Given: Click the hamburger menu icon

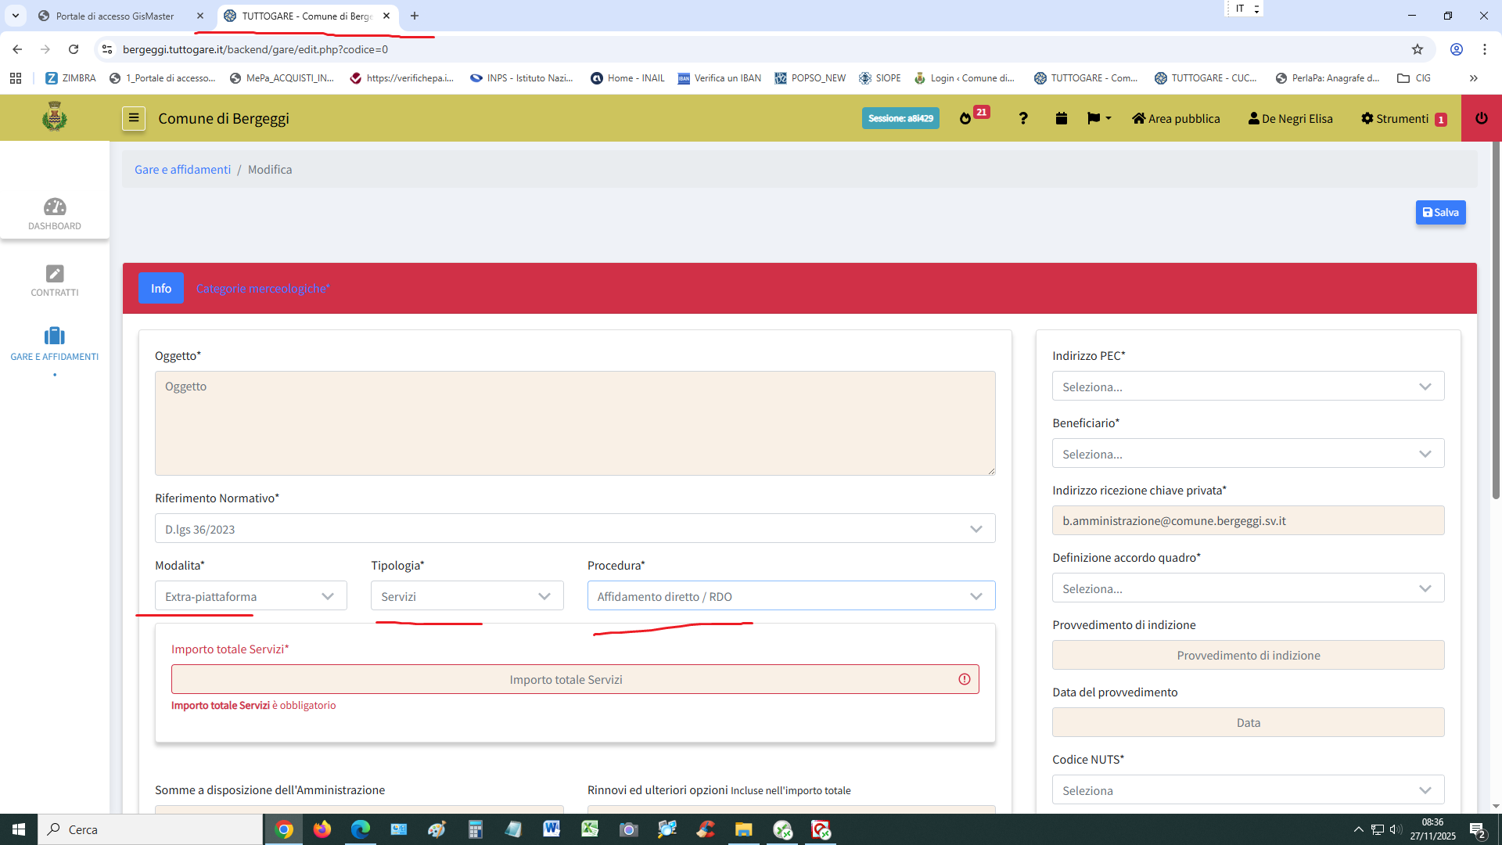Looking at the screenshot, I should coord(134,118).
